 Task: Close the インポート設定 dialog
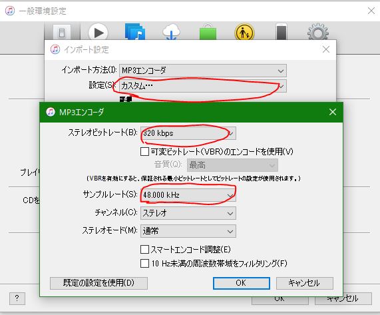[326, 49]
